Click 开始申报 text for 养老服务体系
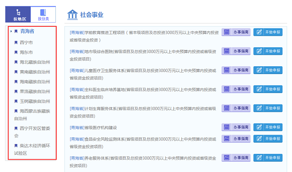Image resolution: width=292 pixels, height=172 pixels. point(273,158)
